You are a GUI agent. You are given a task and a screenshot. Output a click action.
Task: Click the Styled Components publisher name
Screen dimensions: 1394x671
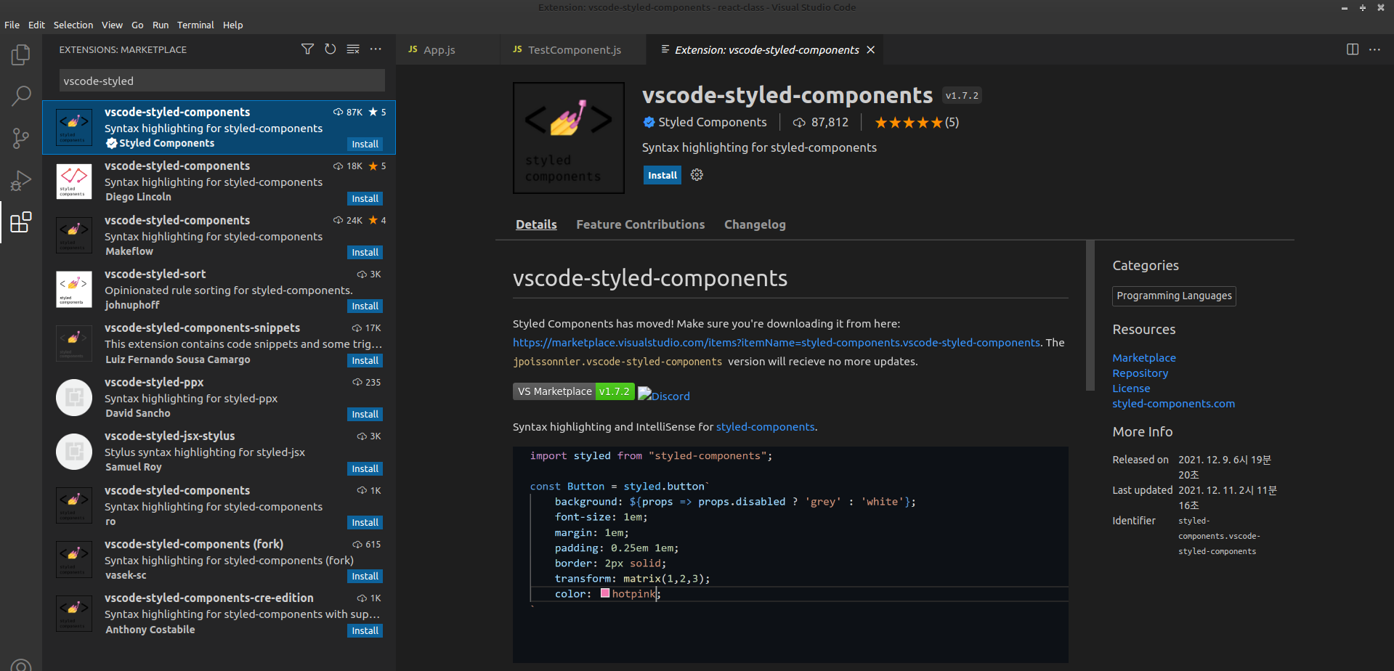coord(712,122)
